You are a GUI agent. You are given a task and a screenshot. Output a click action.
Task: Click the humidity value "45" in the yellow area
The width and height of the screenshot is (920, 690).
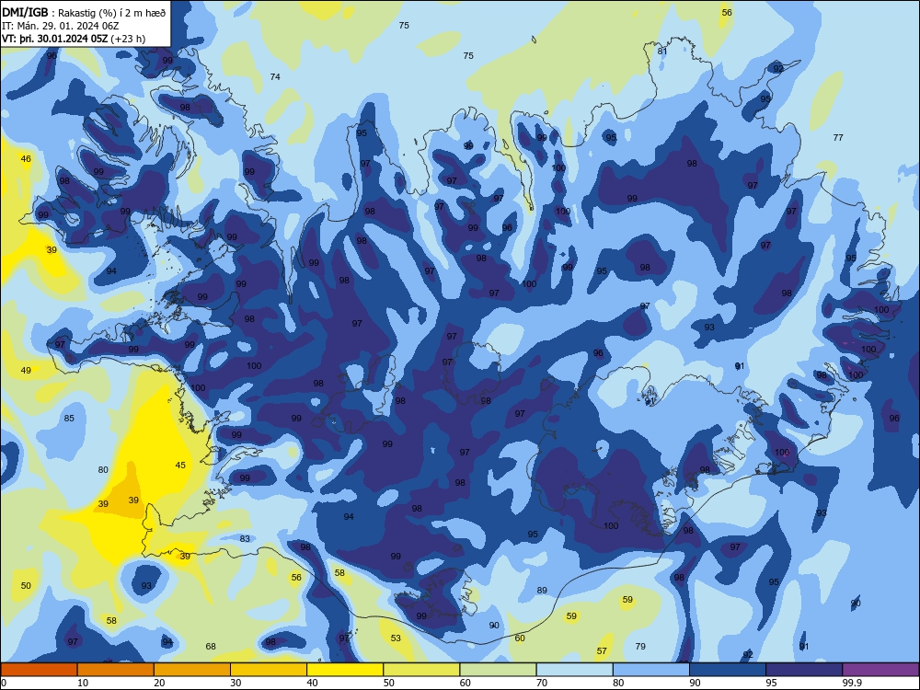point(180,466)
